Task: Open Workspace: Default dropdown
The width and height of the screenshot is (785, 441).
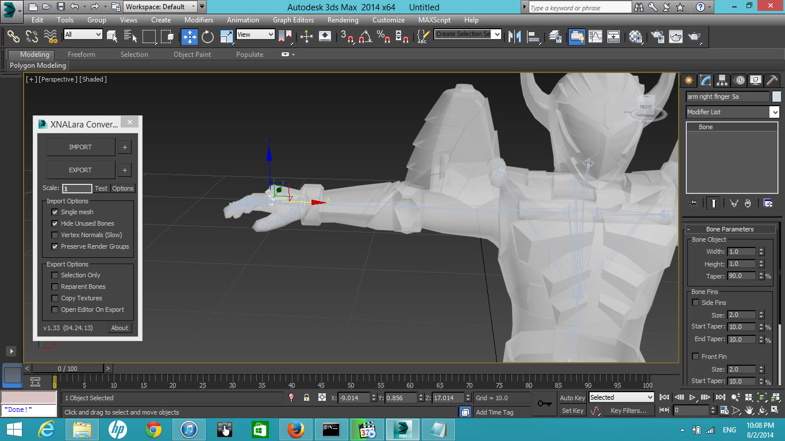Action: pos(160,7)
